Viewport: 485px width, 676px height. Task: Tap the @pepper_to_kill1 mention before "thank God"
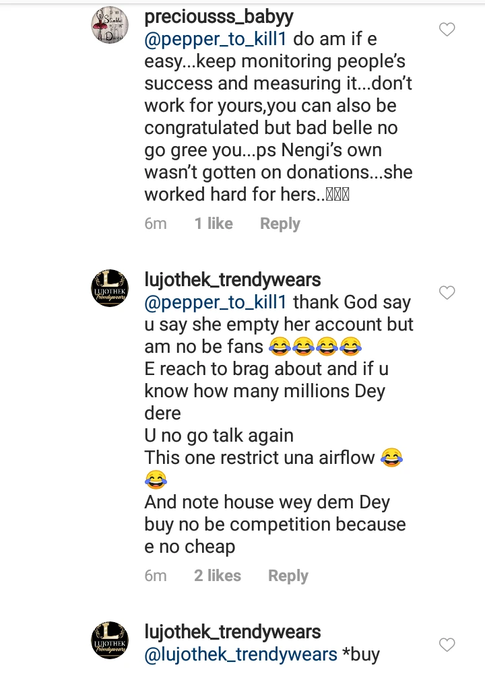point(216,302)
